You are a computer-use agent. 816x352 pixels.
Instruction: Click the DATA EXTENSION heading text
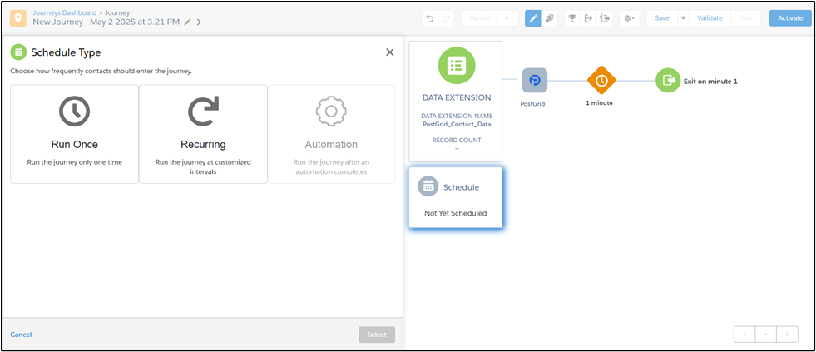click(457, 98)
